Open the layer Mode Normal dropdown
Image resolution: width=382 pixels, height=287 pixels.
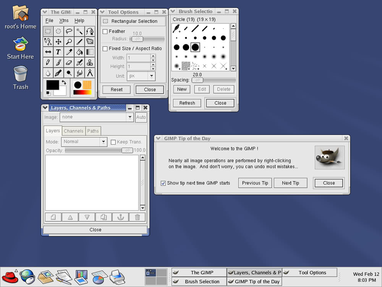tap(84, 142)
